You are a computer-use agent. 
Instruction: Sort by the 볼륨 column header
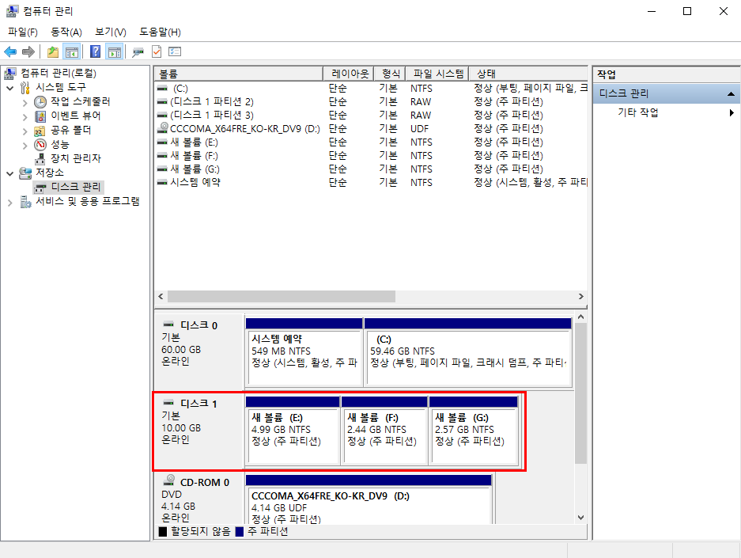(x=239, y=74)
